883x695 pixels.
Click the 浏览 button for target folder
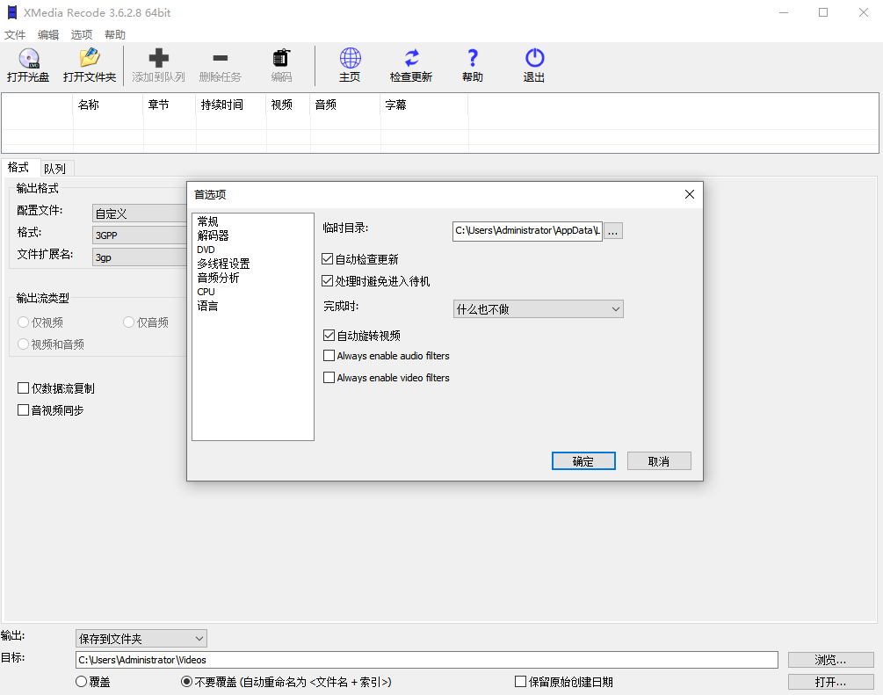(x=829, y=660)
